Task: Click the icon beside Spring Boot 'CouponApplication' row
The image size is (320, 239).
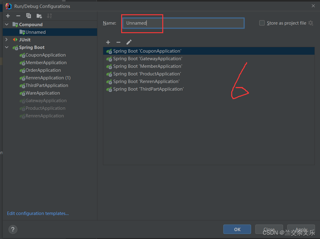Action: coord(109,51)
